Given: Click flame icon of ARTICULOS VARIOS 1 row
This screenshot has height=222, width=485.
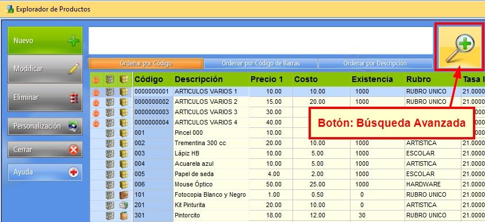Looking at the screenshot, I should (96, 92).
